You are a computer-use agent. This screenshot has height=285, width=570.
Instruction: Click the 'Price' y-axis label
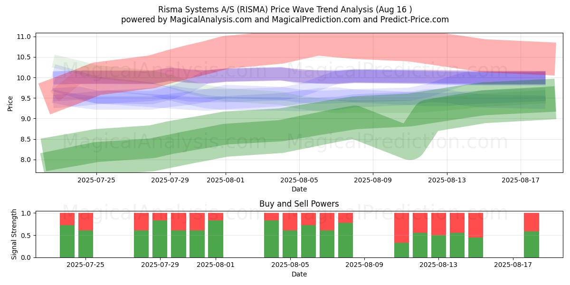pos(10,103)
